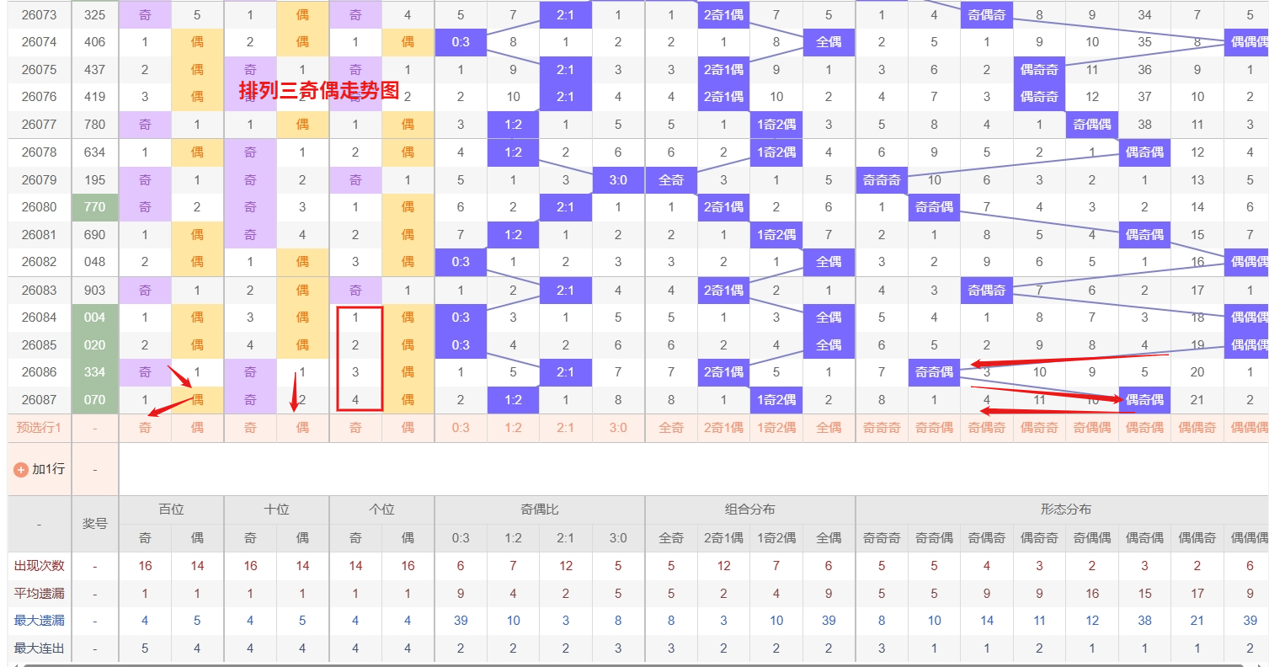Select 2:1 in the 预选行1 row
Viewport: 1269px width, 667px height.
pyautogui.click(x=565, y=428)
